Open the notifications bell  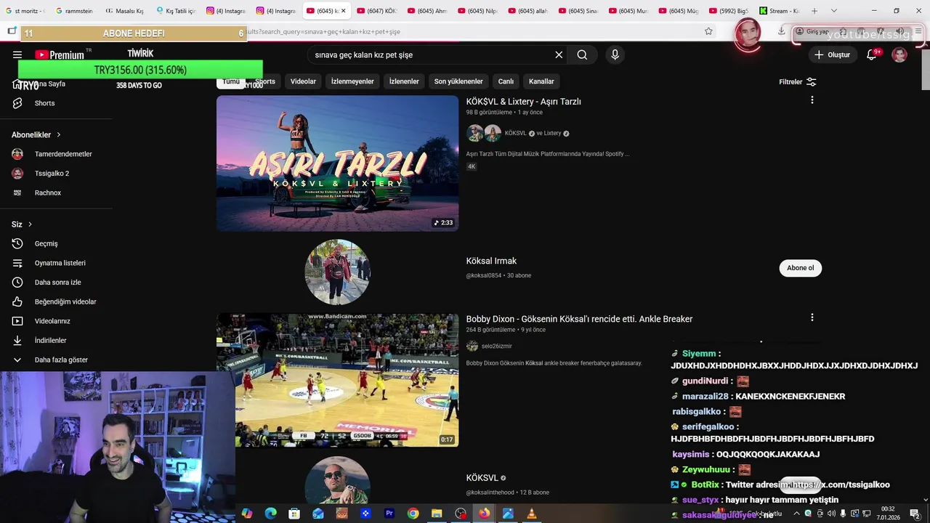point(872,54)
